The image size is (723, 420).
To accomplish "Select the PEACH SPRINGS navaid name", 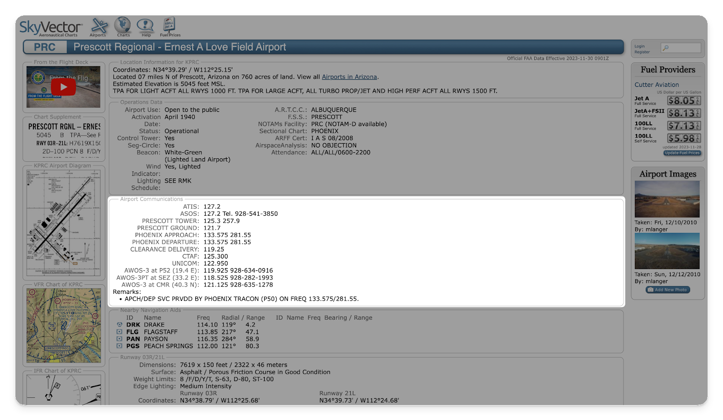I will click(x=168, y=346).
